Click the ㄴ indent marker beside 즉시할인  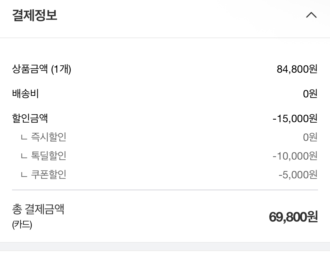click(24, 137)
